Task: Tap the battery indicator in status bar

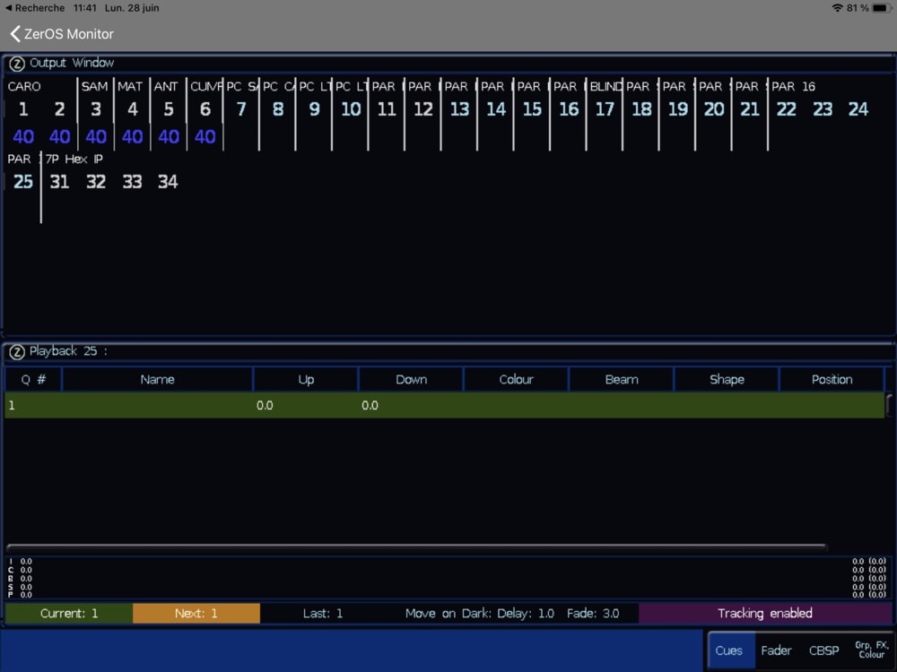Action: 880,8
